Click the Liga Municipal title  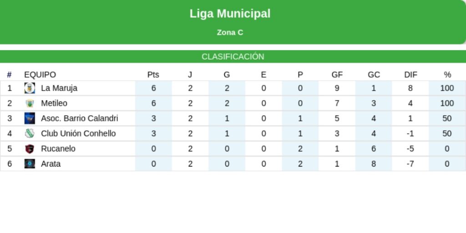click(x=230, y=14)
